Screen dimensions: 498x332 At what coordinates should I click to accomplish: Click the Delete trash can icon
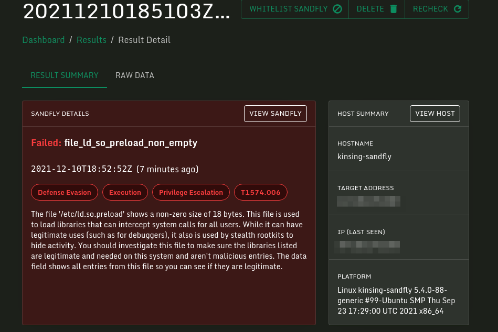(x=394, y=9)
